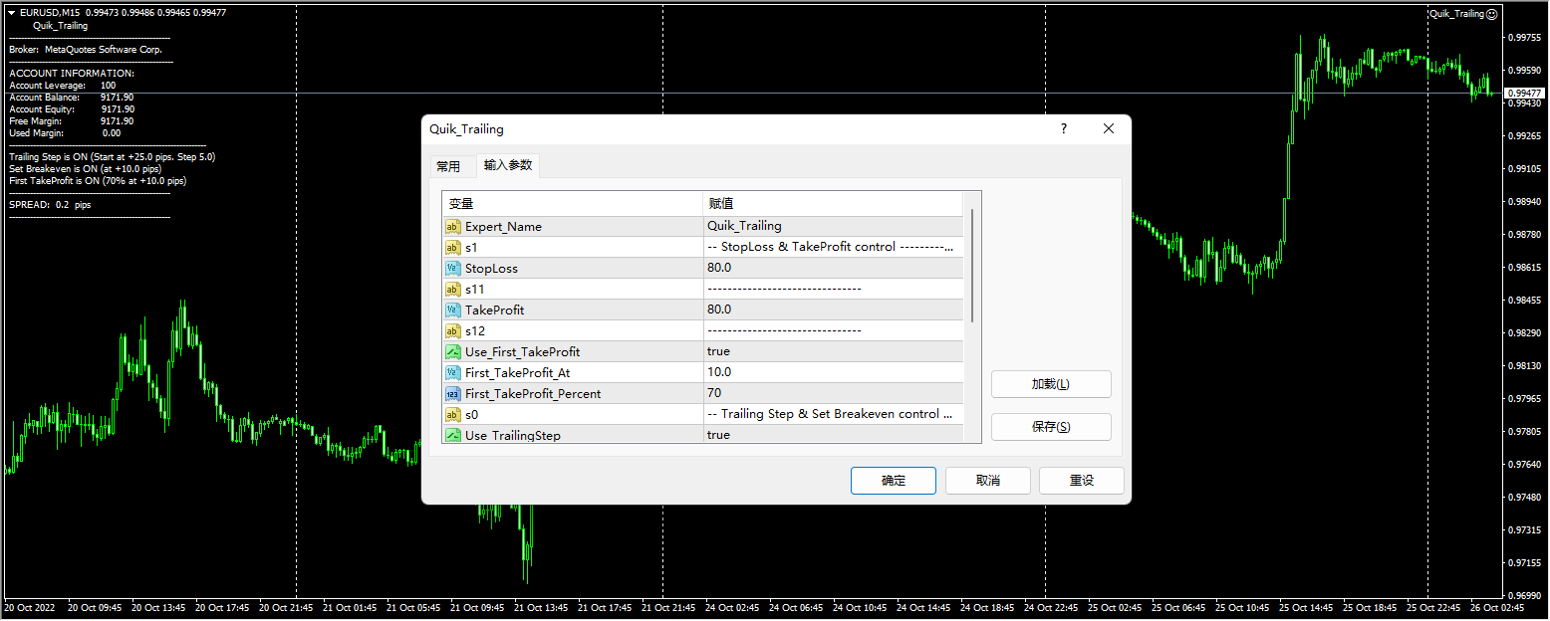1550x621 pixels.
Task: Click the StopLoss double type icon
Action: 452,269
